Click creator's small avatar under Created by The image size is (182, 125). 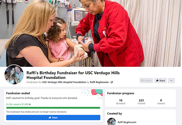tap(112, 122)
